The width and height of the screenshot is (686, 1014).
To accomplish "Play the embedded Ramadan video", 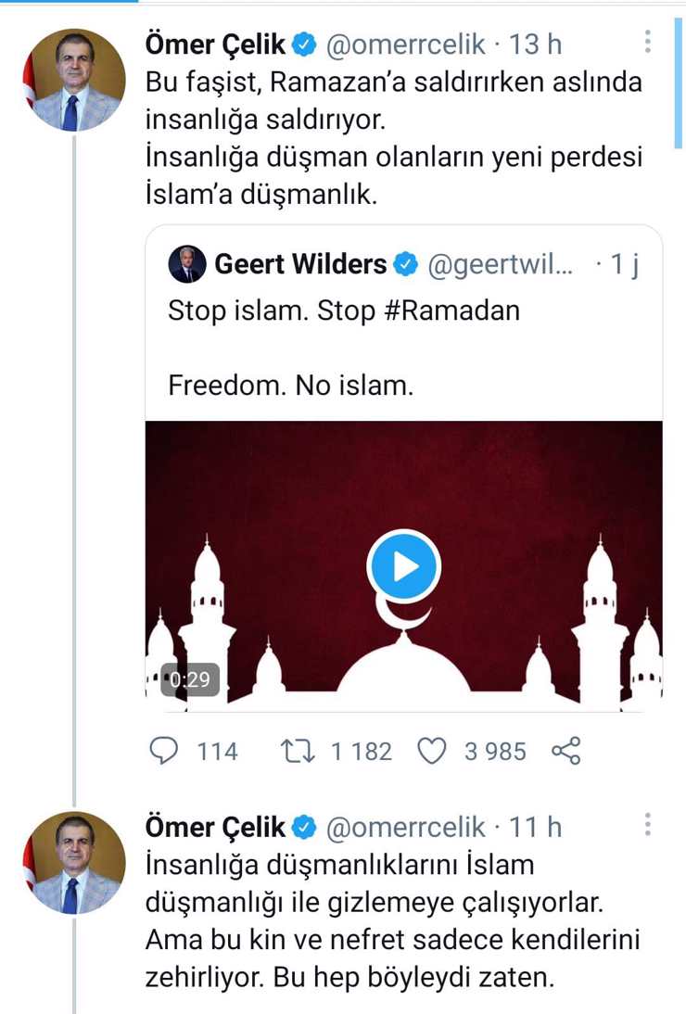I will 403,565.
